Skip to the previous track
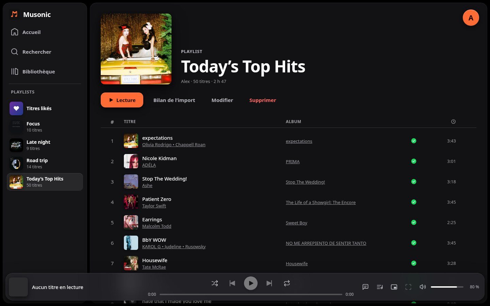Image resolution: width=490 pixels, height=306 pixels. click(x=232, y=283)
